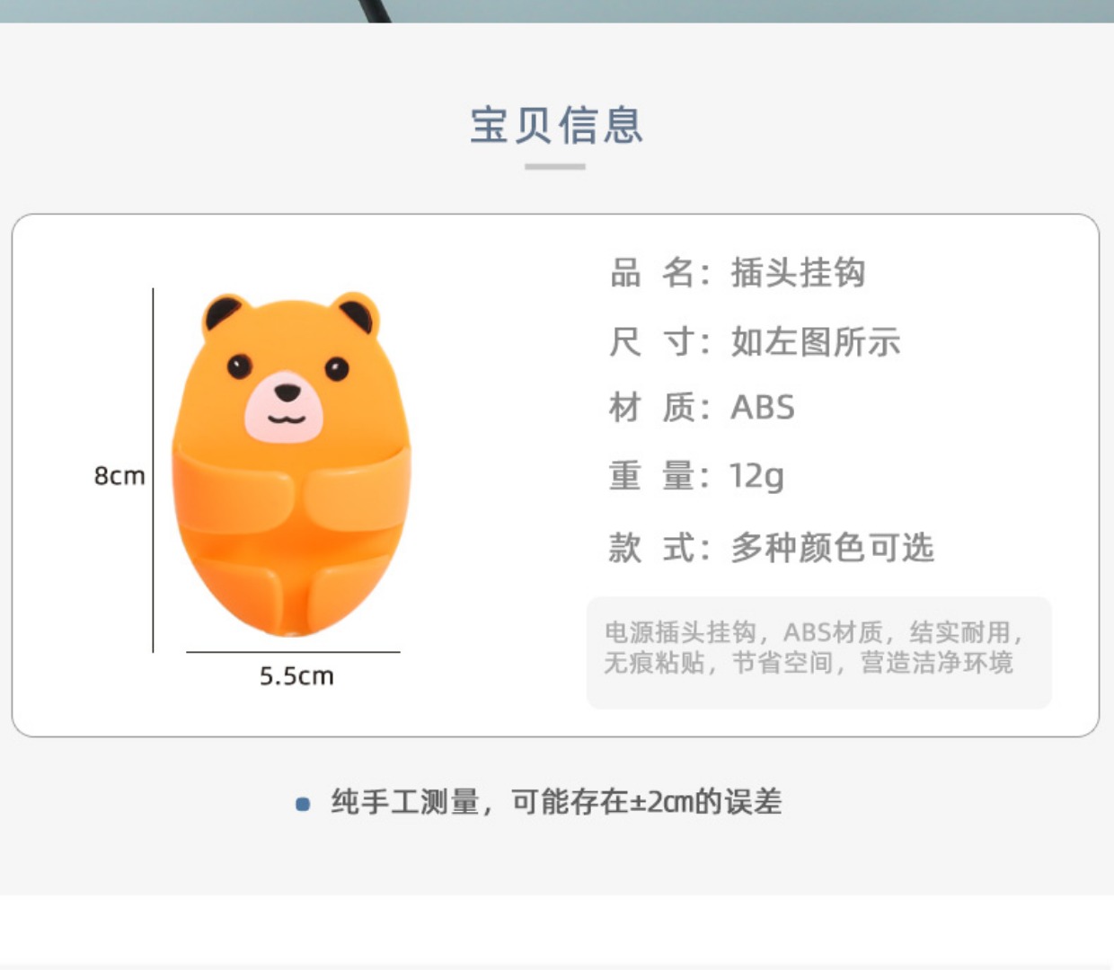This screenshot has height=970, width=1114.
Task: Click the gray description box about 电源插头挂钩
Action: [819, 653]
